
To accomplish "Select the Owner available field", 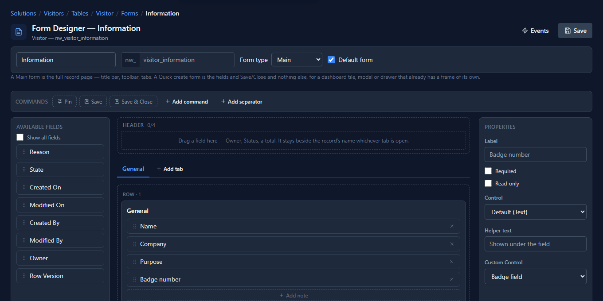I will [60, 258].
